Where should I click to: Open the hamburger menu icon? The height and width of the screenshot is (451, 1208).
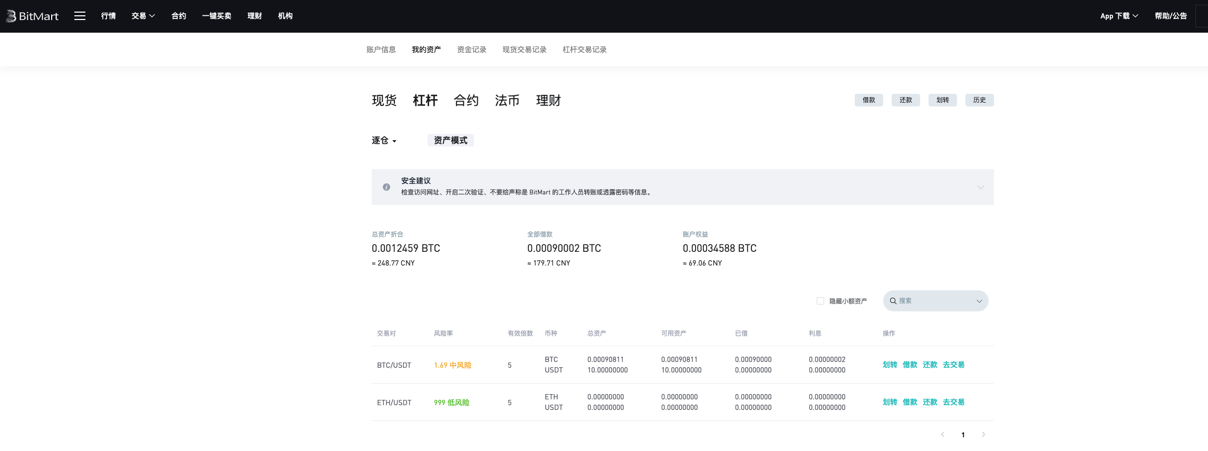80,16
